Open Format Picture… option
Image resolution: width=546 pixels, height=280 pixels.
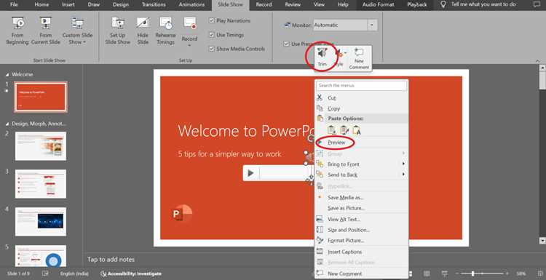(x=361, y=240)
